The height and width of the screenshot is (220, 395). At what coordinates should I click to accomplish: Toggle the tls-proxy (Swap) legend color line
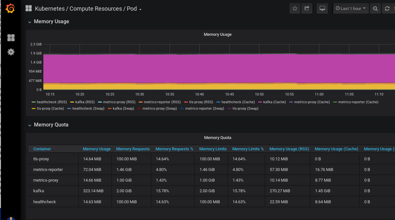click(x=230, y=108)
